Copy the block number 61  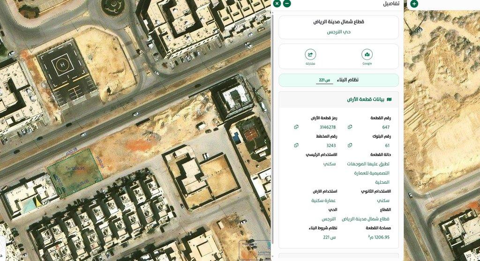pyautogui.click(x=350, y=146)
